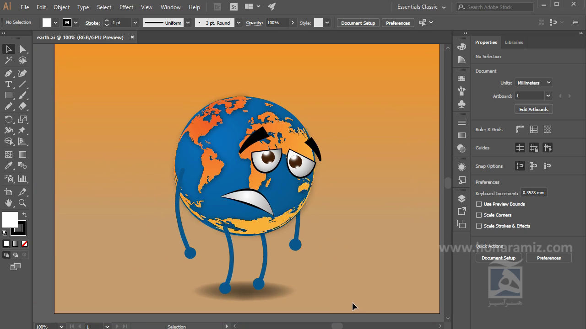
Task: Open the Effect menu
Action: tap(126, 7)
